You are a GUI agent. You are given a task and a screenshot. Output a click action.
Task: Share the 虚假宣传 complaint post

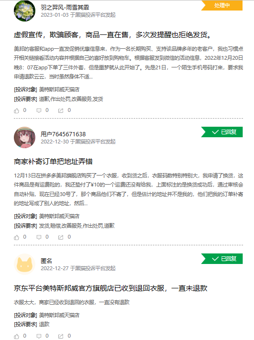61,110
